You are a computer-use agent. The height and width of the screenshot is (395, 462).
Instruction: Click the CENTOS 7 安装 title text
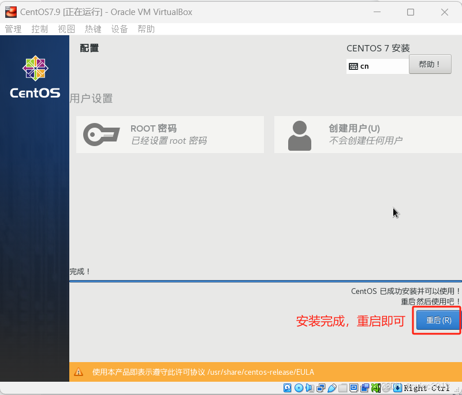point(378,48)
